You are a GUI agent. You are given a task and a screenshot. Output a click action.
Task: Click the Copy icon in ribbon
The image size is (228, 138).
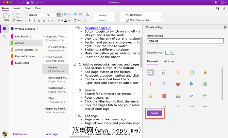[x=13, y=17]
